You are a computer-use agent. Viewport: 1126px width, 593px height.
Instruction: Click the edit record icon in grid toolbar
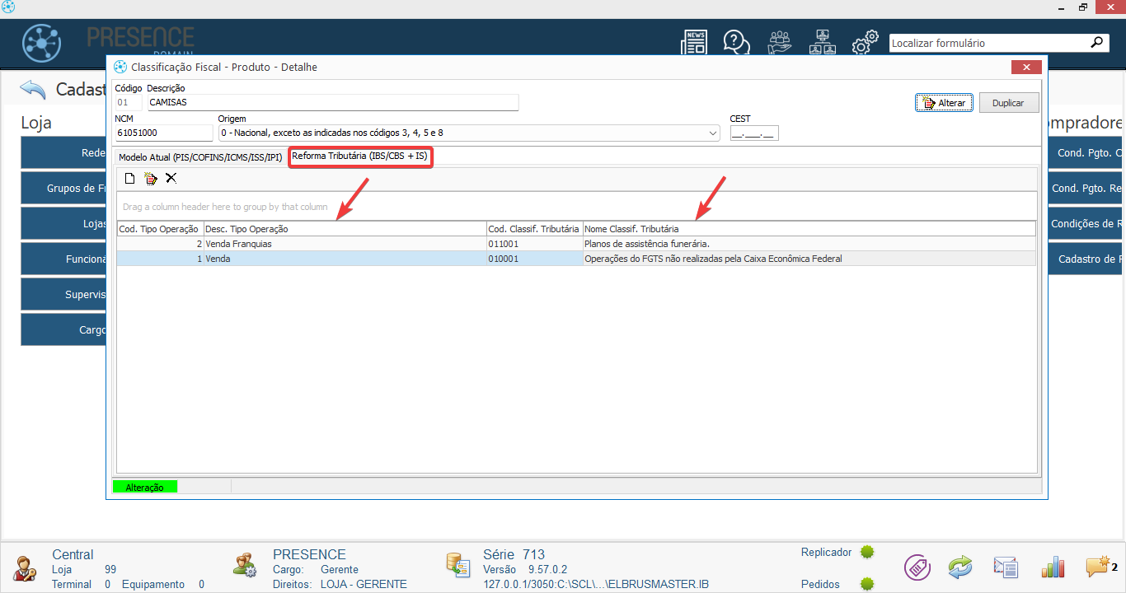pos(150,178)
